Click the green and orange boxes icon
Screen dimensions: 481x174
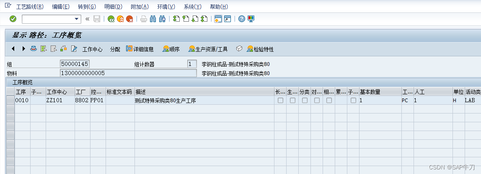coord(64,48)
